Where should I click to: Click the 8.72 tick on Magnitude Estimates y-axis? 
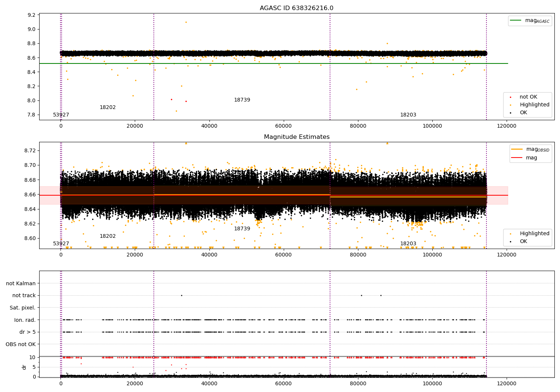30,150
